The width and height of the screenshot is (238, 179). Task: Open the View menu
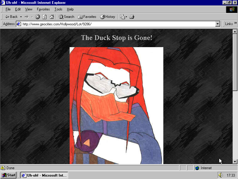click(x=29, y=9)
